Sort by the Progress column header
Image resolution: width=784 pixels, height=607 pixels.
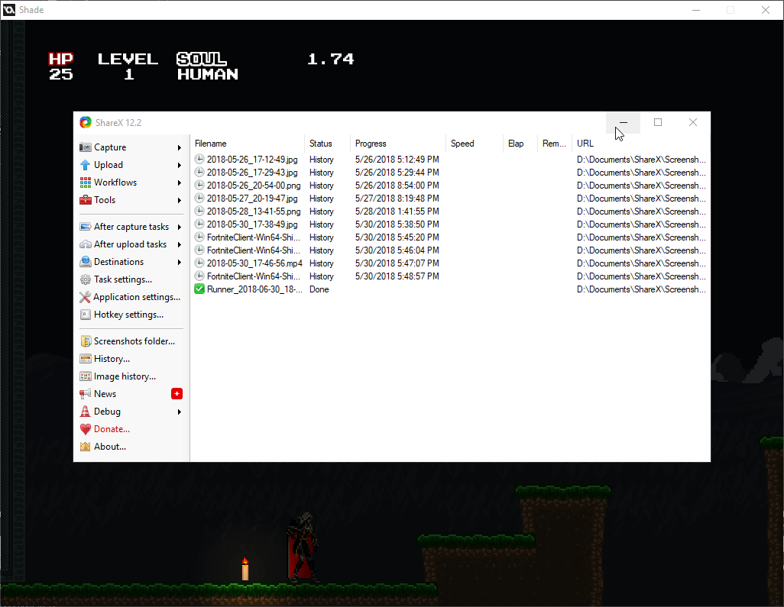[x=398, y=144]
